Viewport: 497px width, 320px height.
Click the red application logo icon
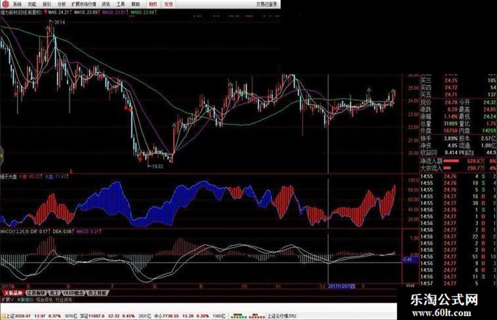(x=5, y=4)
